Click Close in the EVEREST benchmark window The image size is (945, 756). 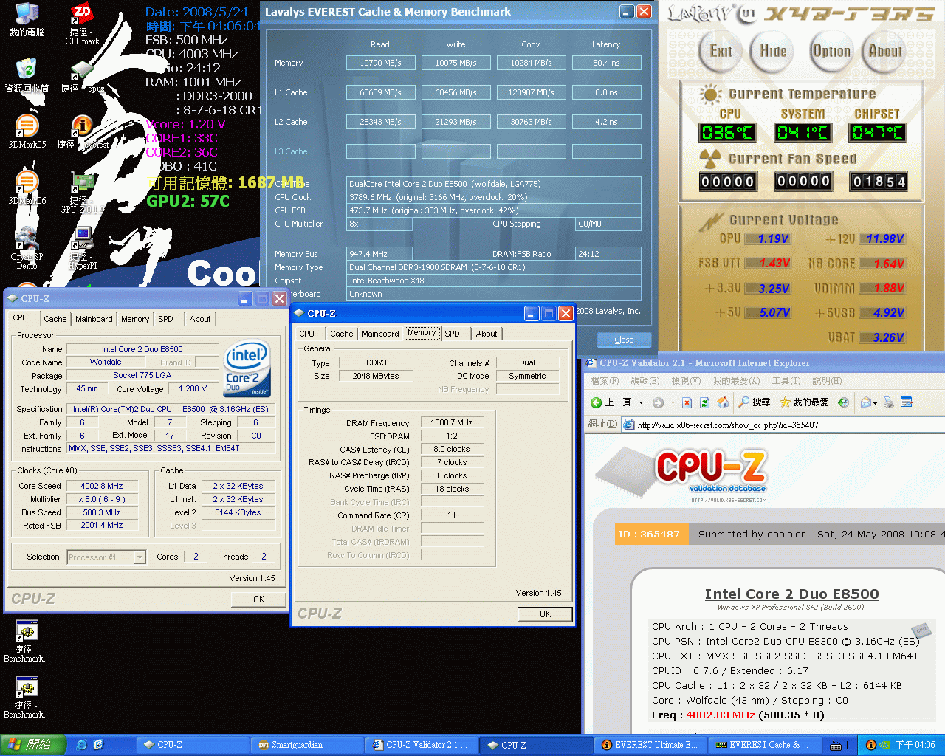(624, 340)
